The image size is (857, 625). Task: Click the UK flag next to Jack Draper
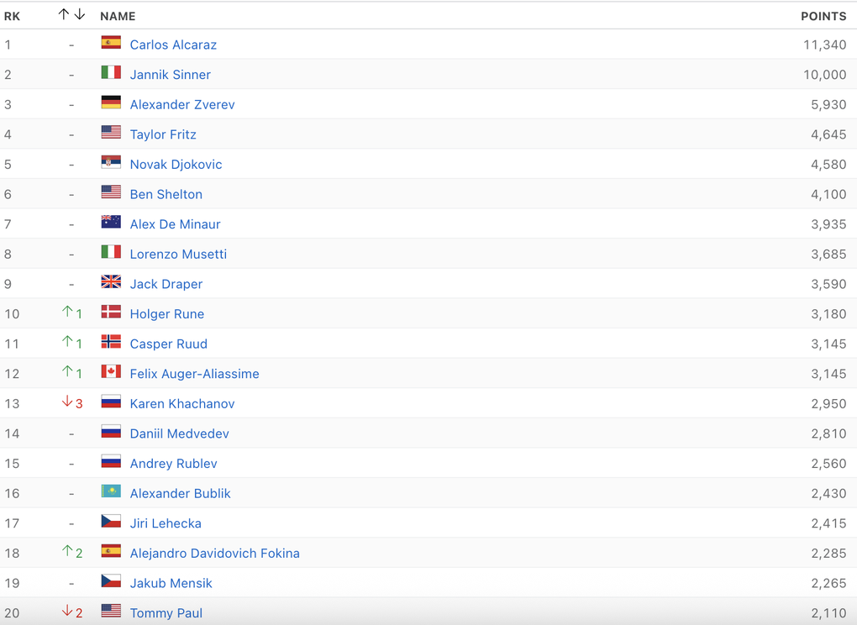coord(111,282)
